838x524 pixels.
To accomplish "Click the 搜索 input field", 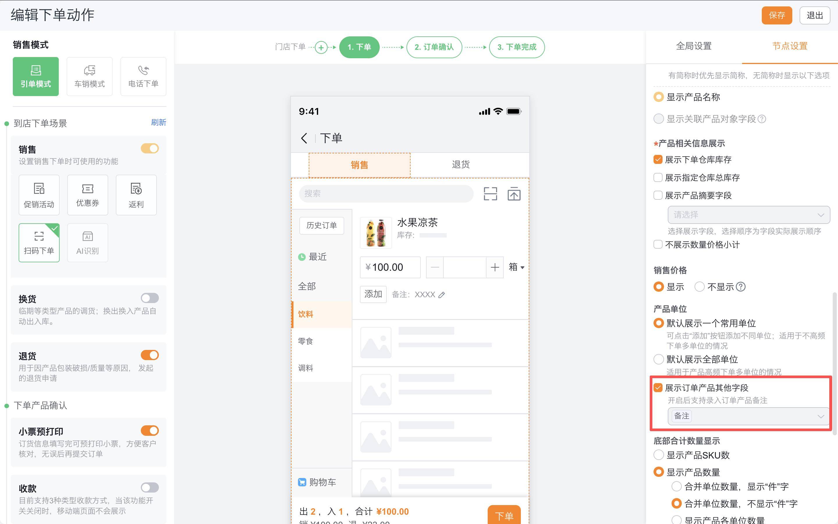I will tap(386, 194).
